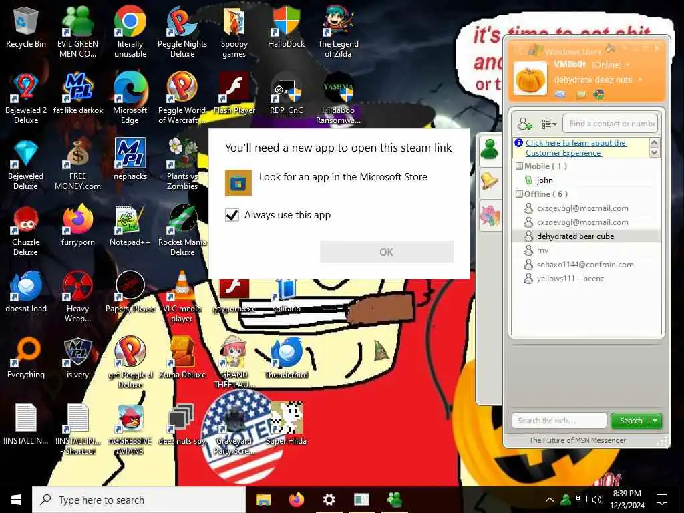This screenshot has width=684, height=513.
Task: Click the butterfly tab in Messenger sidebar
Action: [x=490, y=216]
